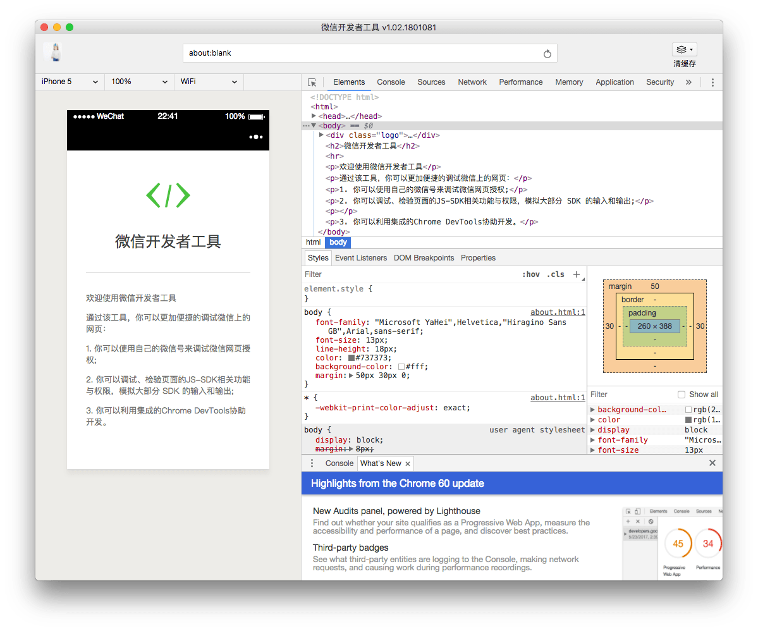The height and width of the screenshot is (631, 758).
Task: Open the Properties pane
Action: click(477, 258)
